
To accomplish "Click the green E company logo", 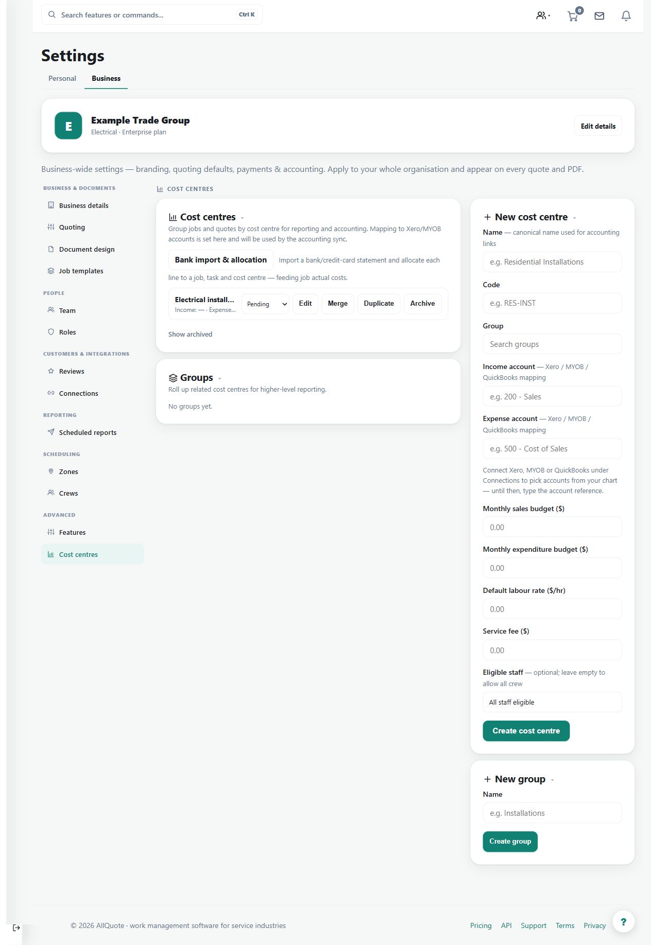I will pyautogui.click(x=68, y=126).
